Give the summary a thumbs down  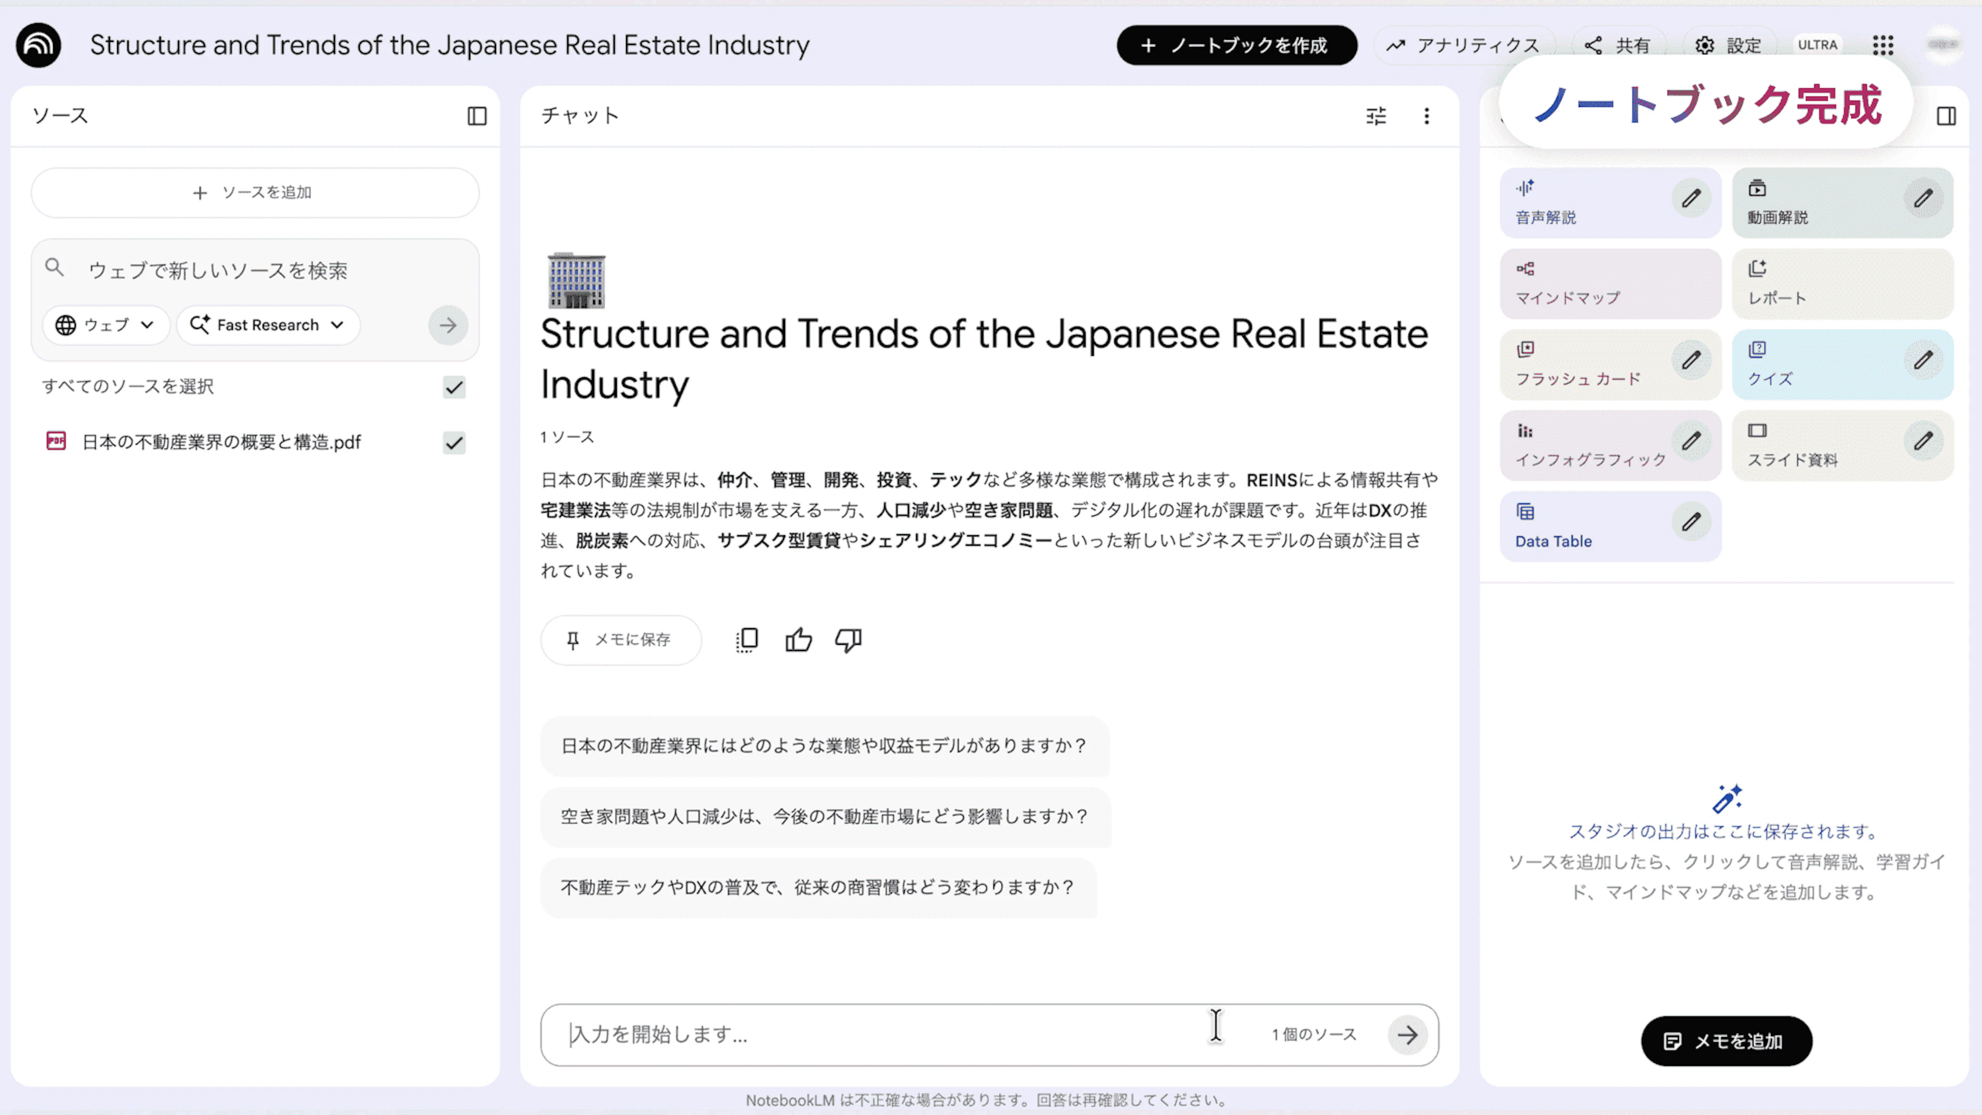tap(848, 640)
